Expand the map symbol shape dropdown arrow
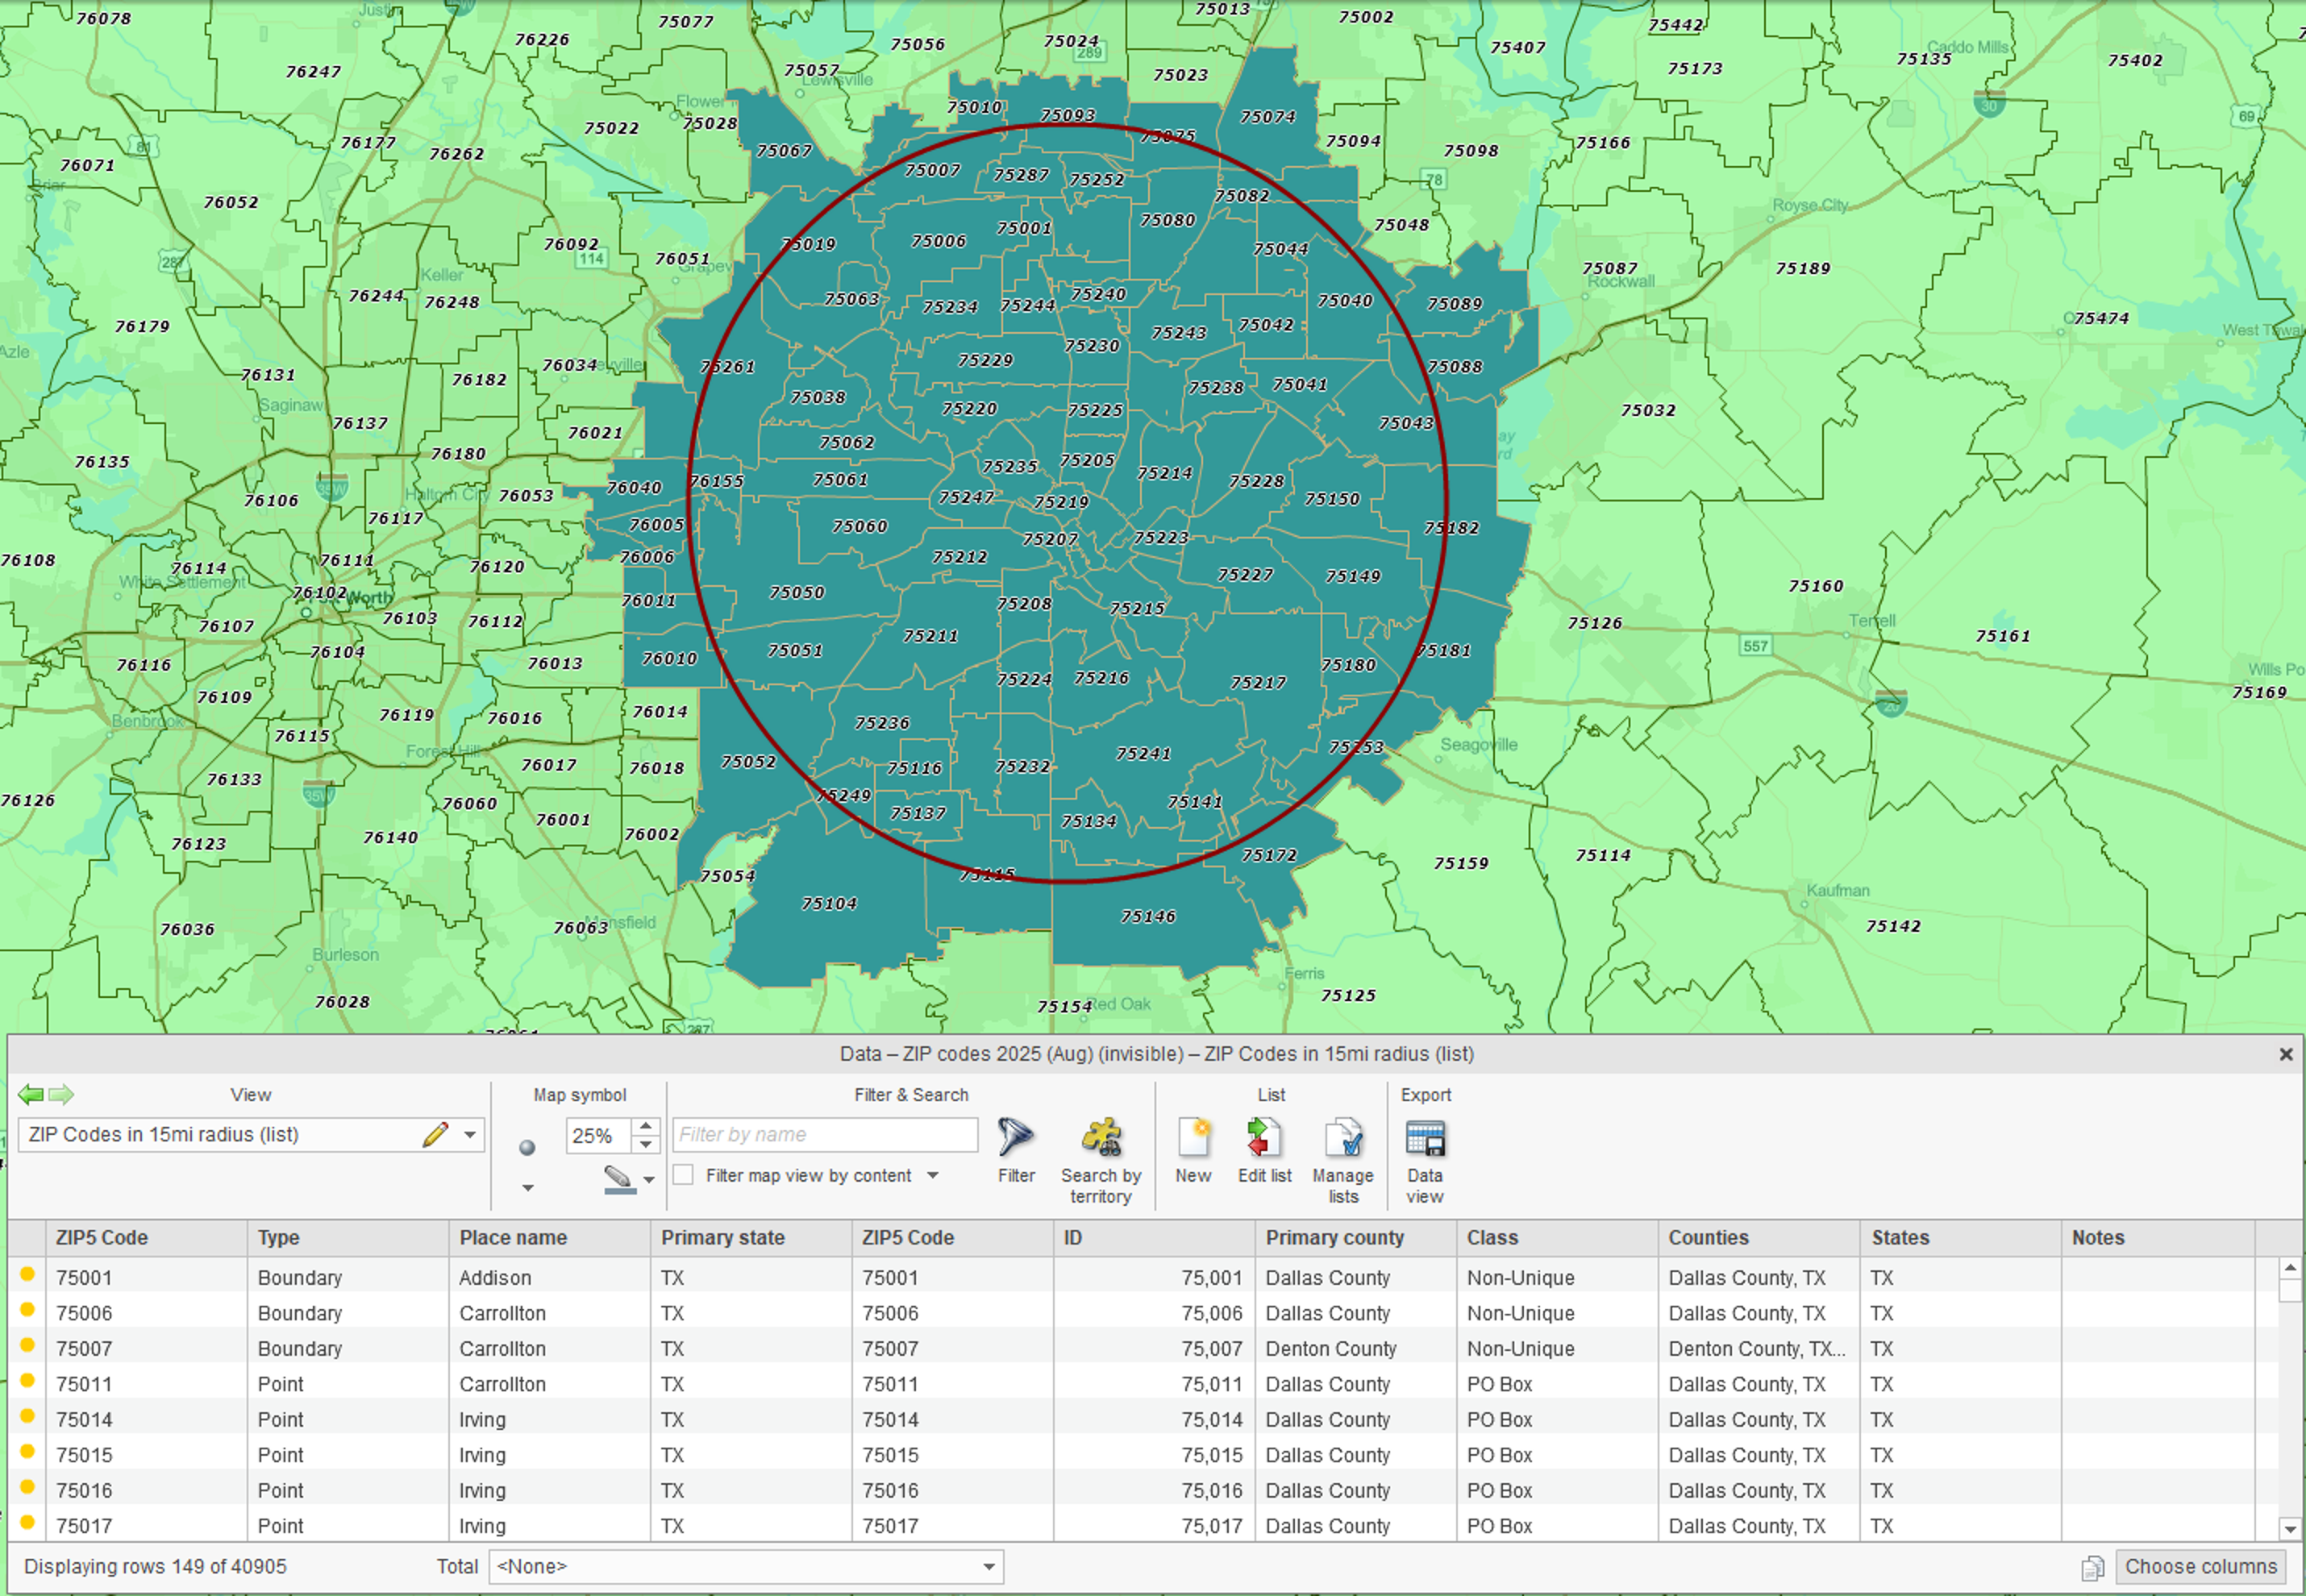This screenshot has height=1596, width=2306. tap(528, 1187)
